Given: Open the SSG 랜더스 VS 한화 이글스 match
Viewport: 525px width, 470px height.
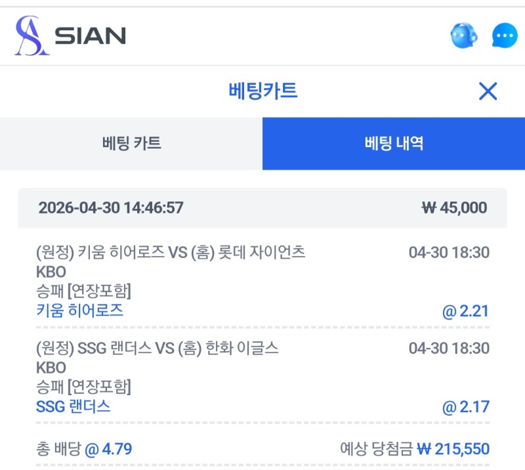Looking at the screenshot, I should pos(157,348).
